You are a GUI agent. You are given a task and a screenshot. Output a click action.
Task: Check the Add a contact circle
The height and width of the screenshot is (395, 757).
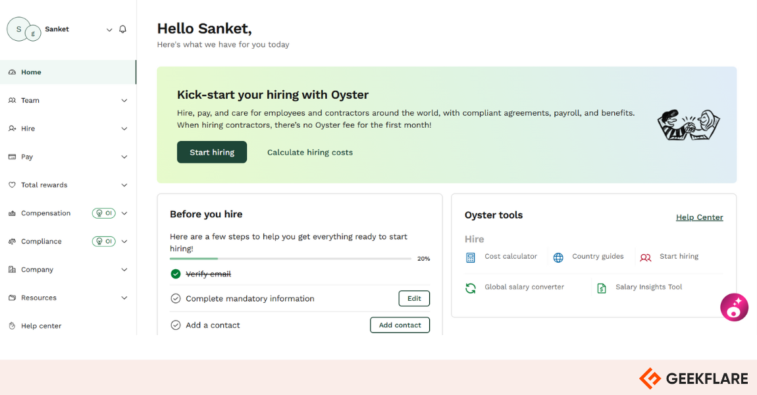176,325
